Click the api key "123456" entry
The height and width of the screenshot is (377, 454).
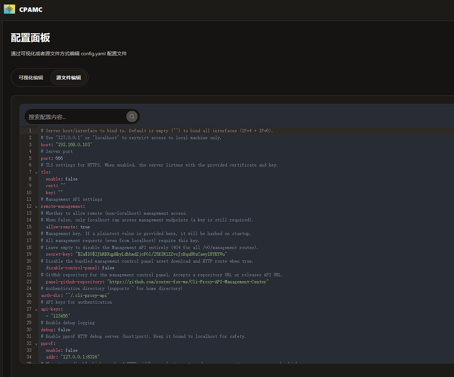[x=60, y=316]
